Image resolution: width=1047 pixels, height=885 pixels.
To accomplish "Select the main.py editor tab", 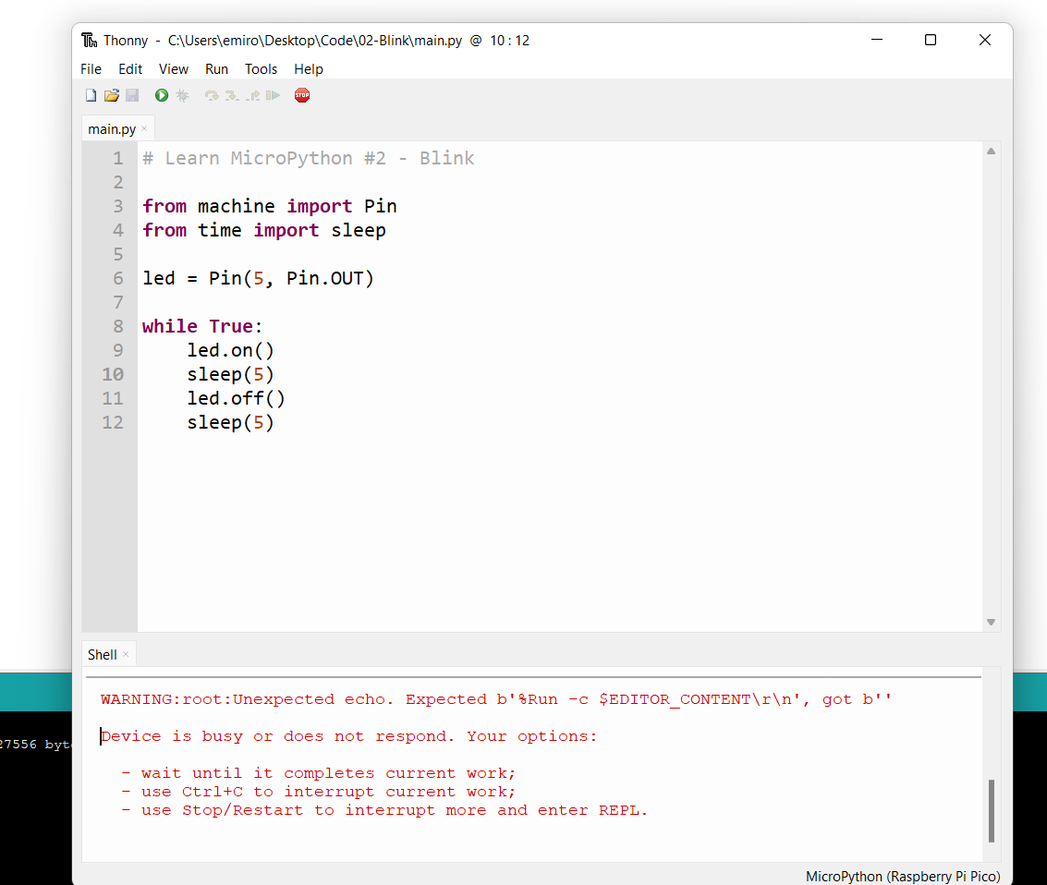I will (111, 129).
